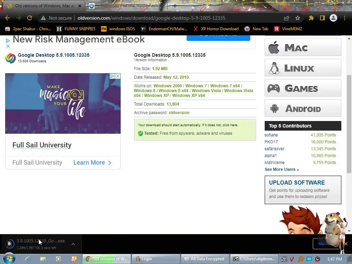The image size is (352, 264).
Task: Open the Games category
Action: [303, 88]
